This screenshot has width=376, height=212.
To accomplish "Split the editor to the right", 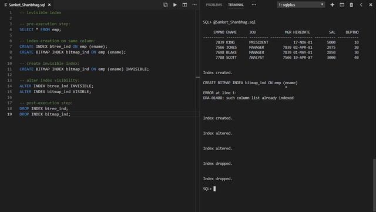I will point(184,5).
